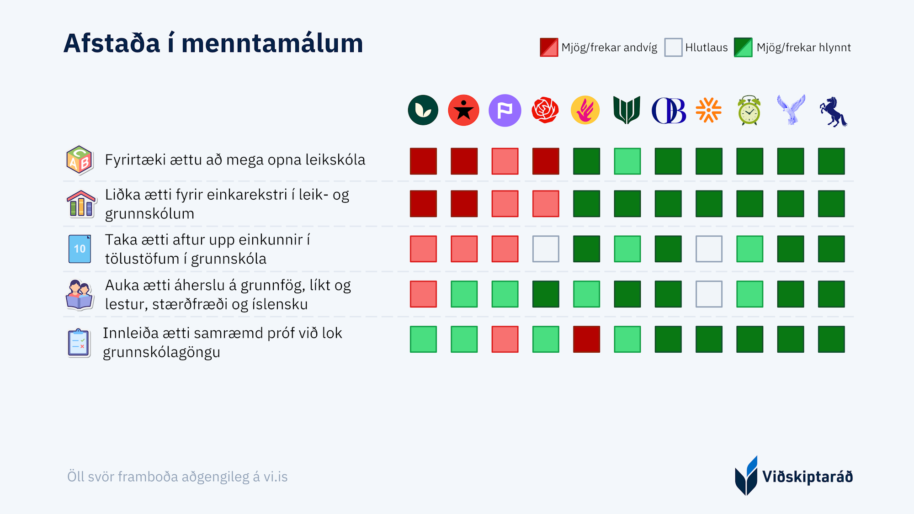Click the empty 'Hlutlaus' legend box
The height and width of the screenshot is (514, 914).
click(x=673, y=48)
